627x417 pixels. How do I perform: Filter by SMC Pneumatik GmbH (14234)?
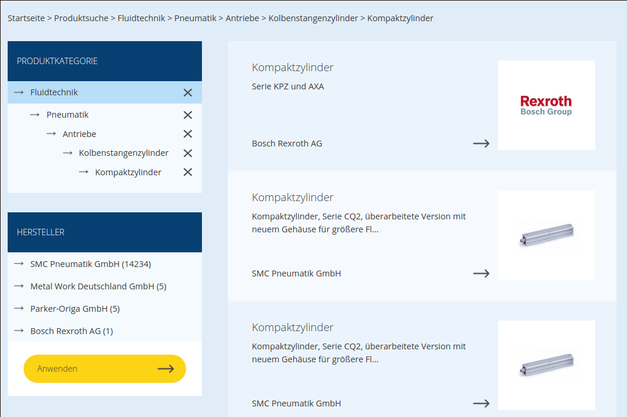point(91,264)
